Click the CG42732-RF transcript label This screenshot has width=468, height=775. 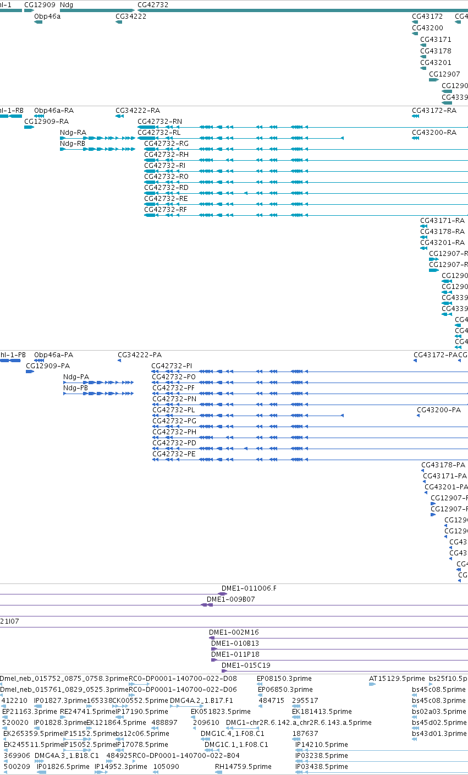click(166, 210)
